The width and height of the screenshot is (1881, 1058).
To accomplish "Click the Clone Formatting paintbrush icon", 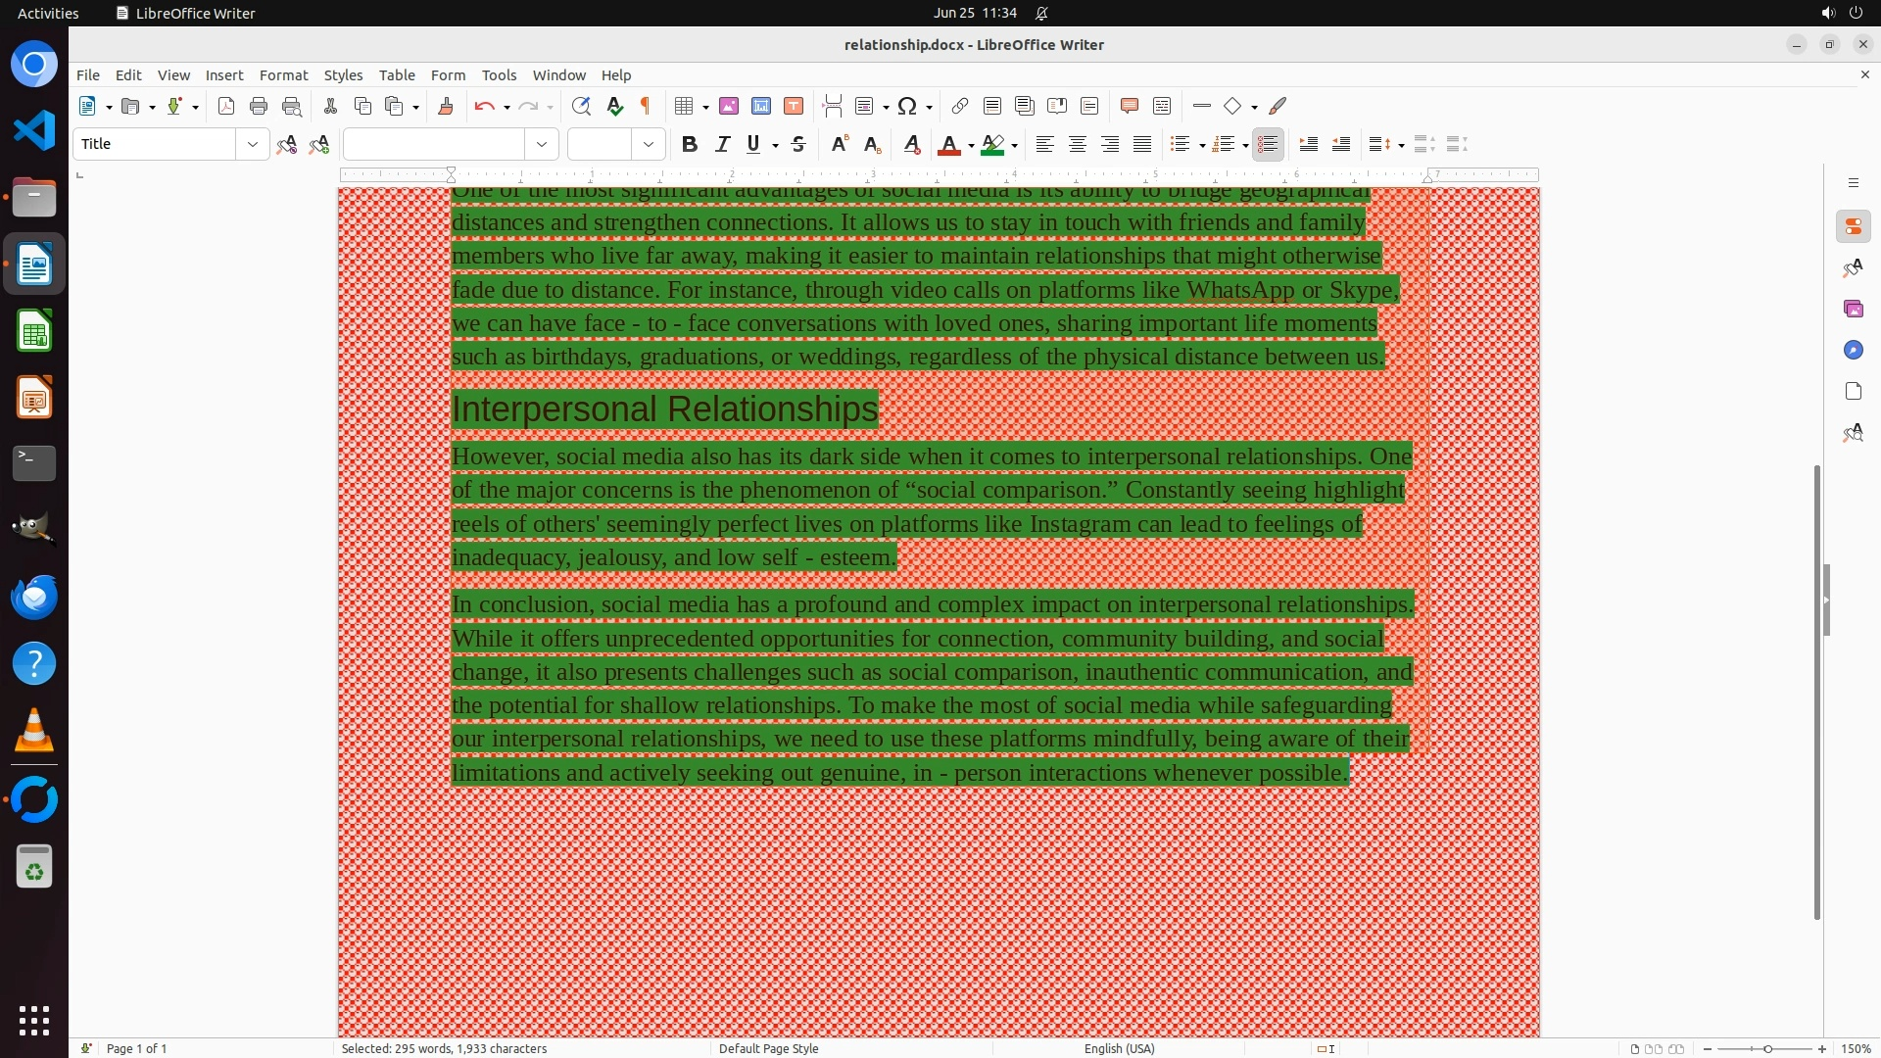I will click(446, 106).
